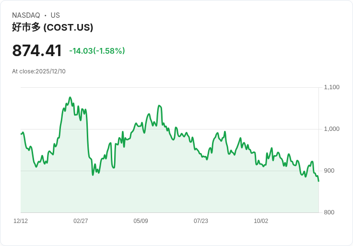Select the current price 874.41

click(37, 51)
